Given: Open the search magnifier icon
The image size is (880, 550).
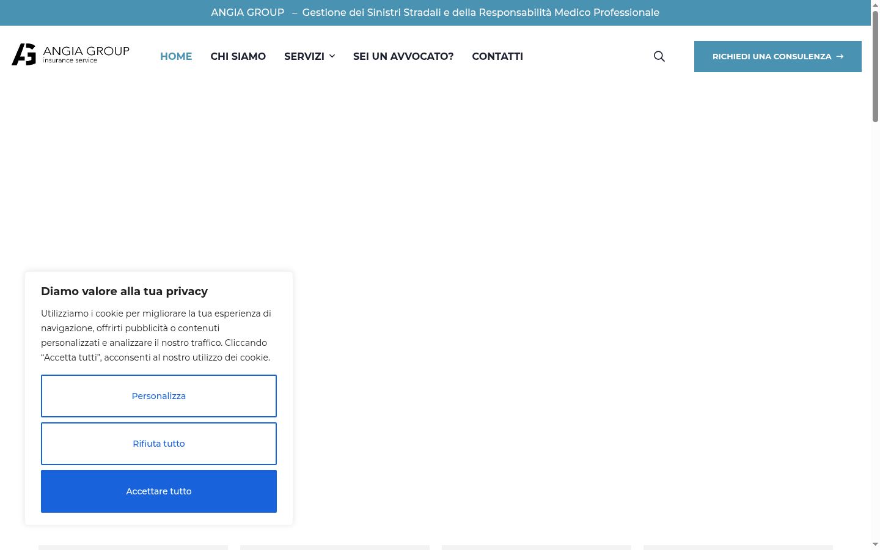Looking at the screenshot, I should [x=659, y=56].
